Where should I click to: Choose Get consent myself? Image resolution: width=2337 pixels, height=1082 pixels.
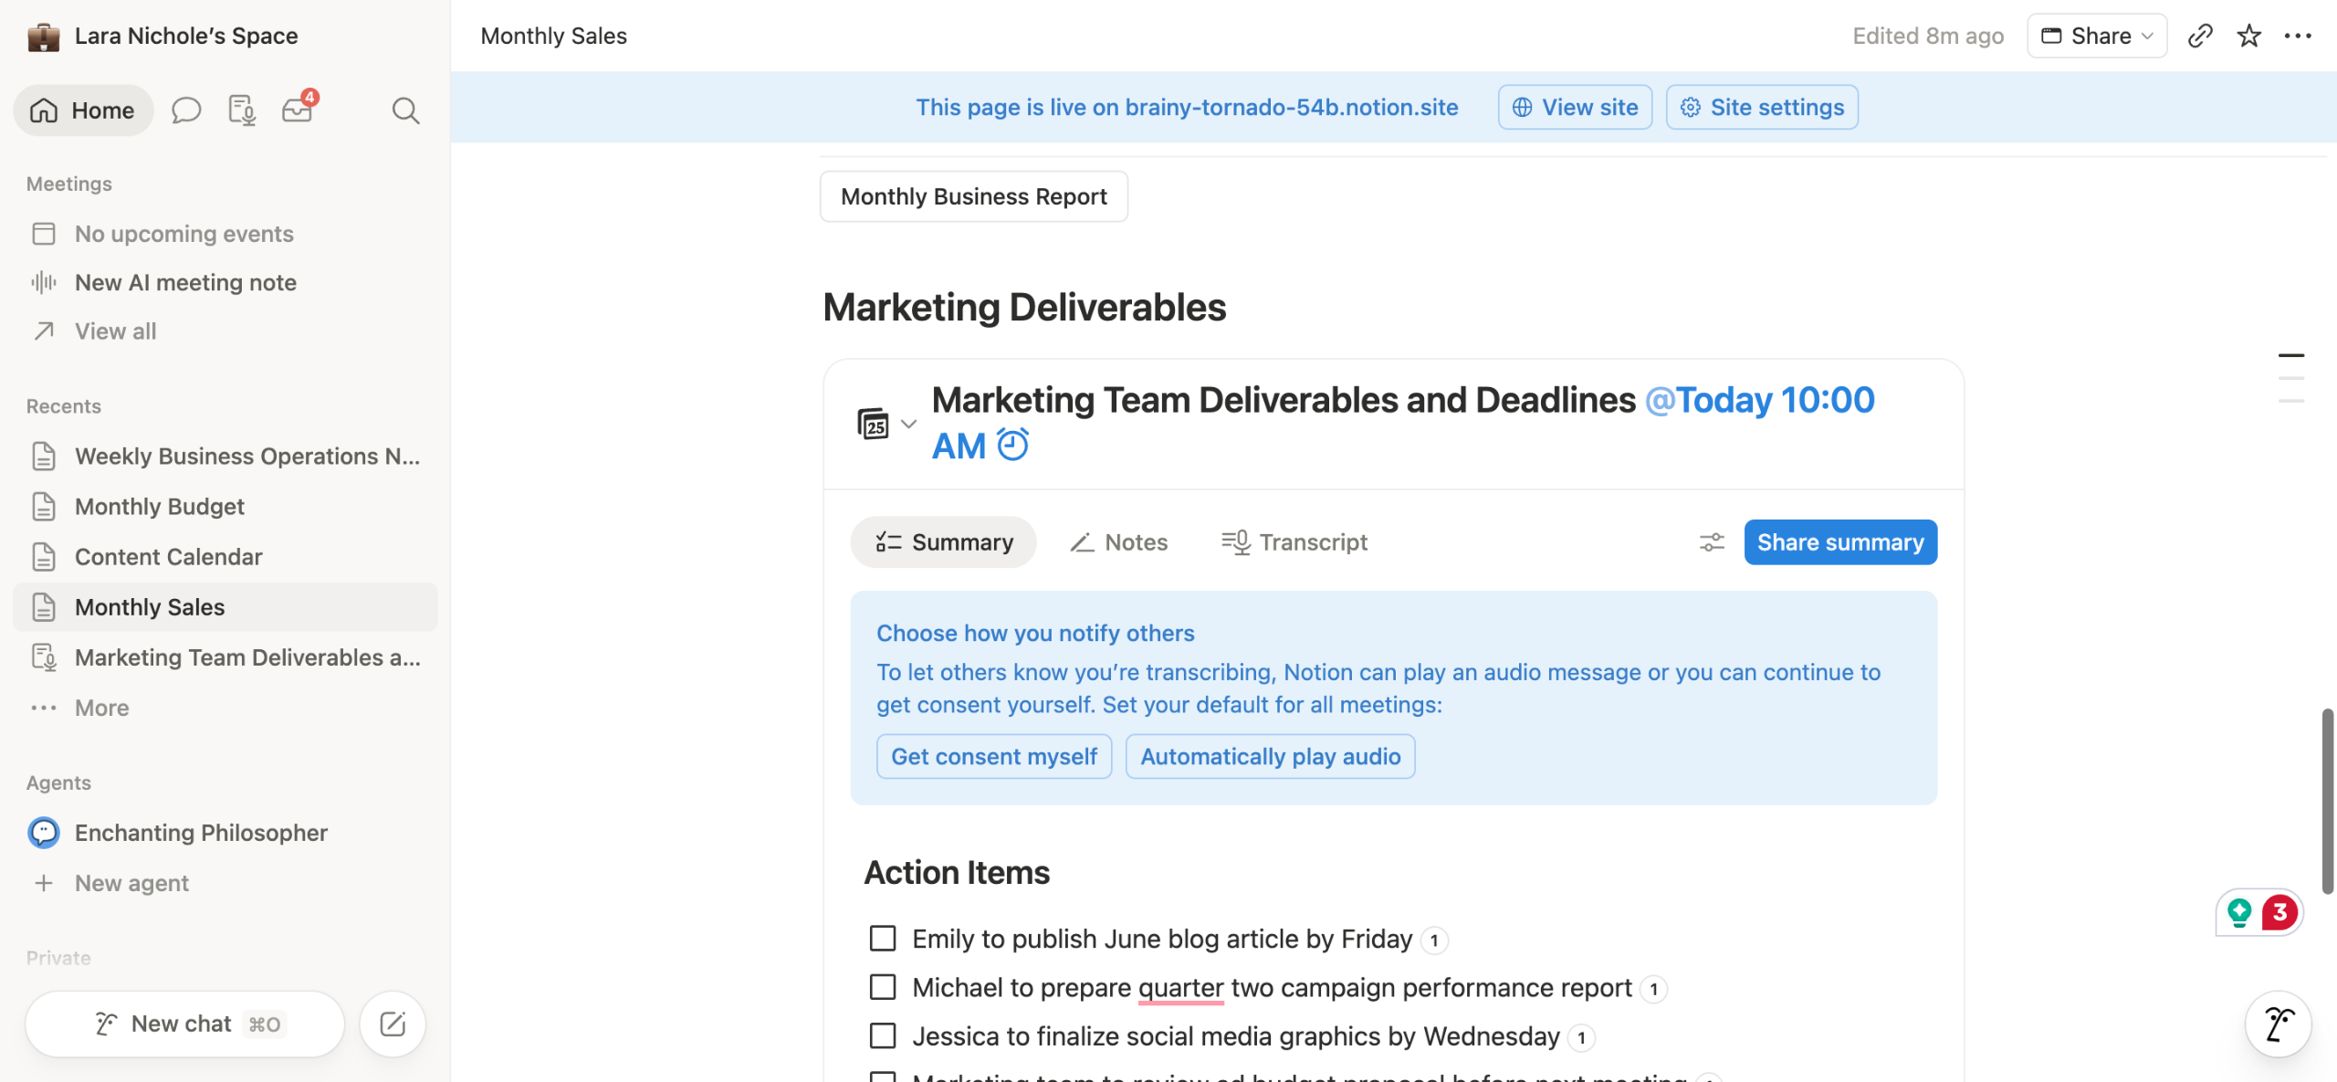pyautogui.click(x=994, y=756)
